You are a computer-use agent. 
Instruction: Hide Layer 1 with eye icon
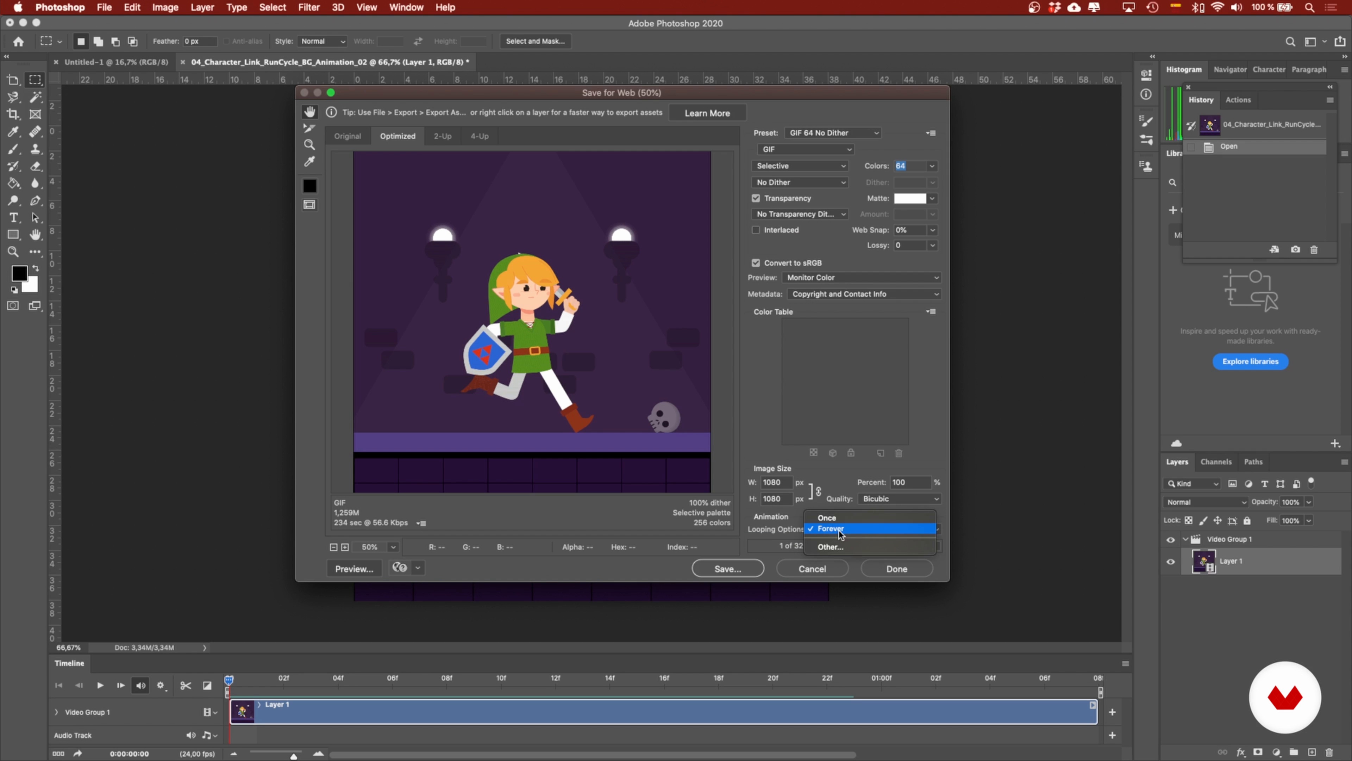click(x=1170, y=562)
